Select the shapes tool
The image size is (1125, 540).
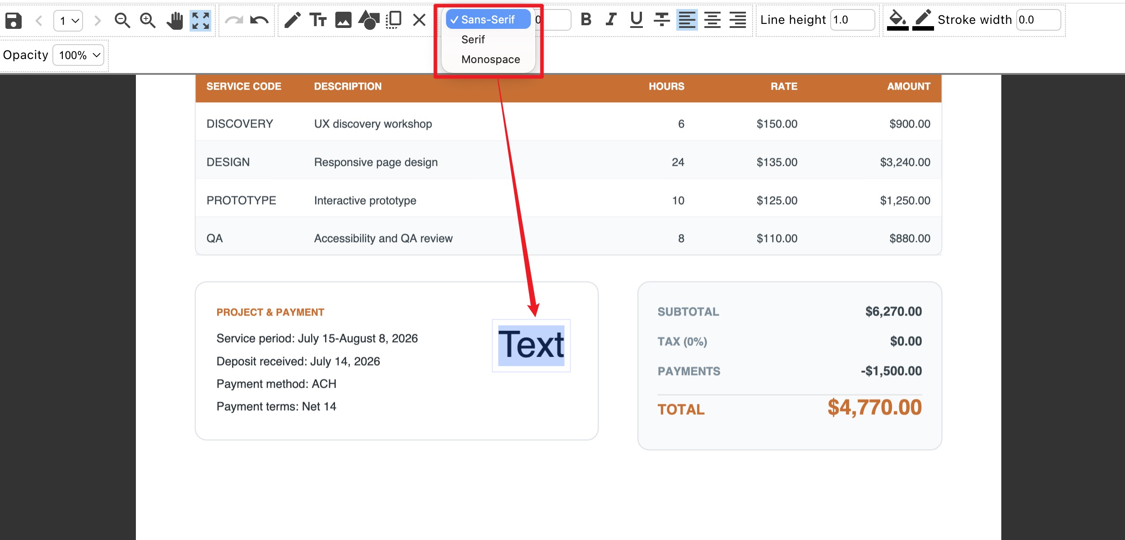369,20
